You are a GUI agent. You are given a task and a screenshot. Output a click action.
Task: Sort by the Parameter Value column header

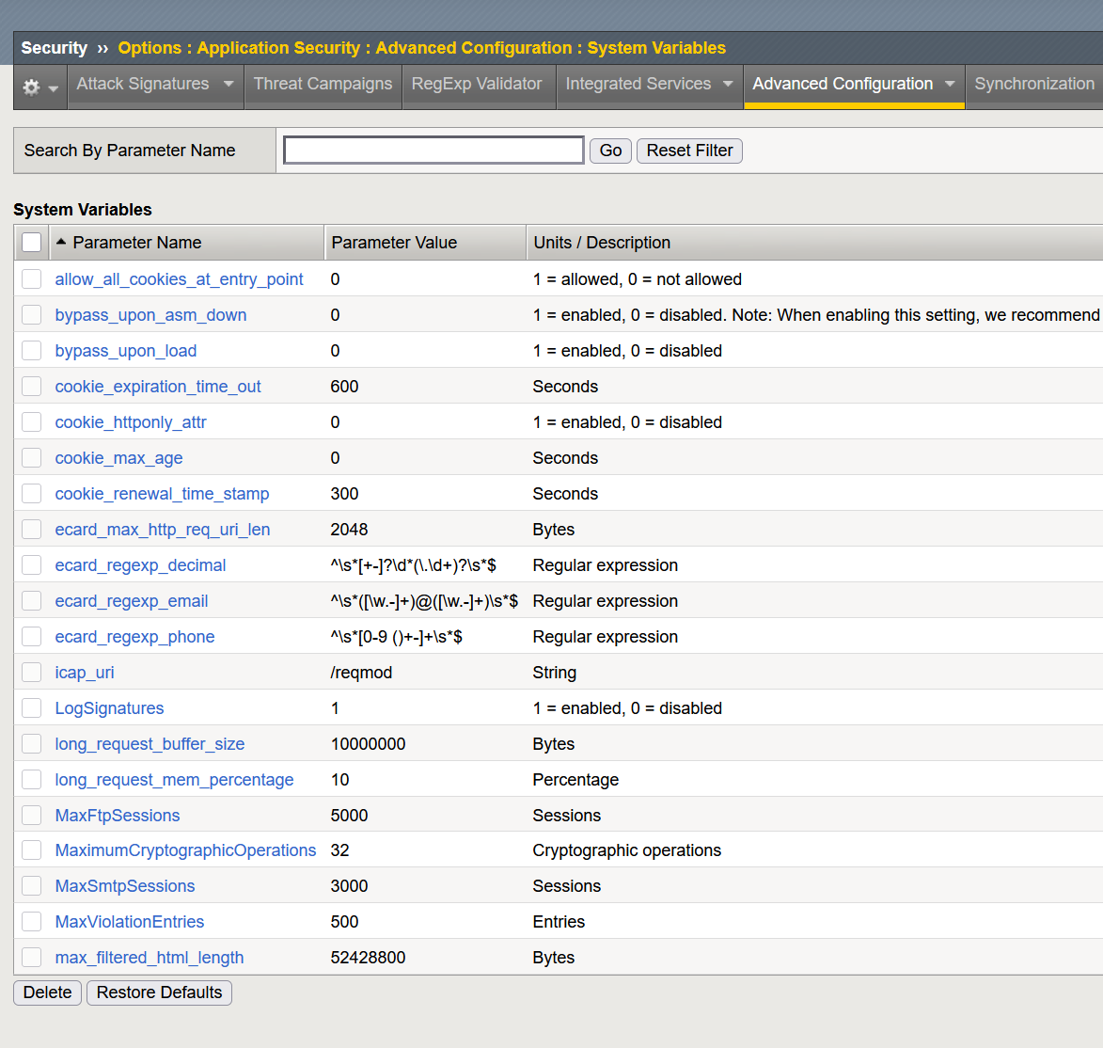(394, 243)
